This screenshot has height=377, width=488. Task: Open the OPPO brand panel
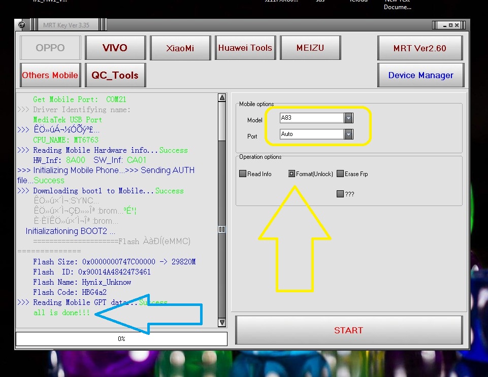pyautogui.click(x=50, y=48)
